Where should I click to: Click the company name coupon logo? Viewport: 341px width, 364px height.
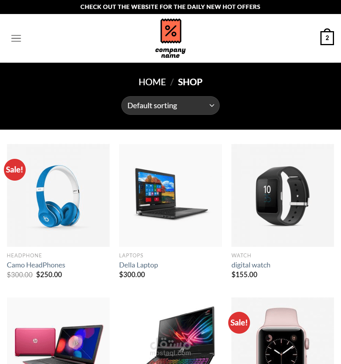(x=170, y=38)
